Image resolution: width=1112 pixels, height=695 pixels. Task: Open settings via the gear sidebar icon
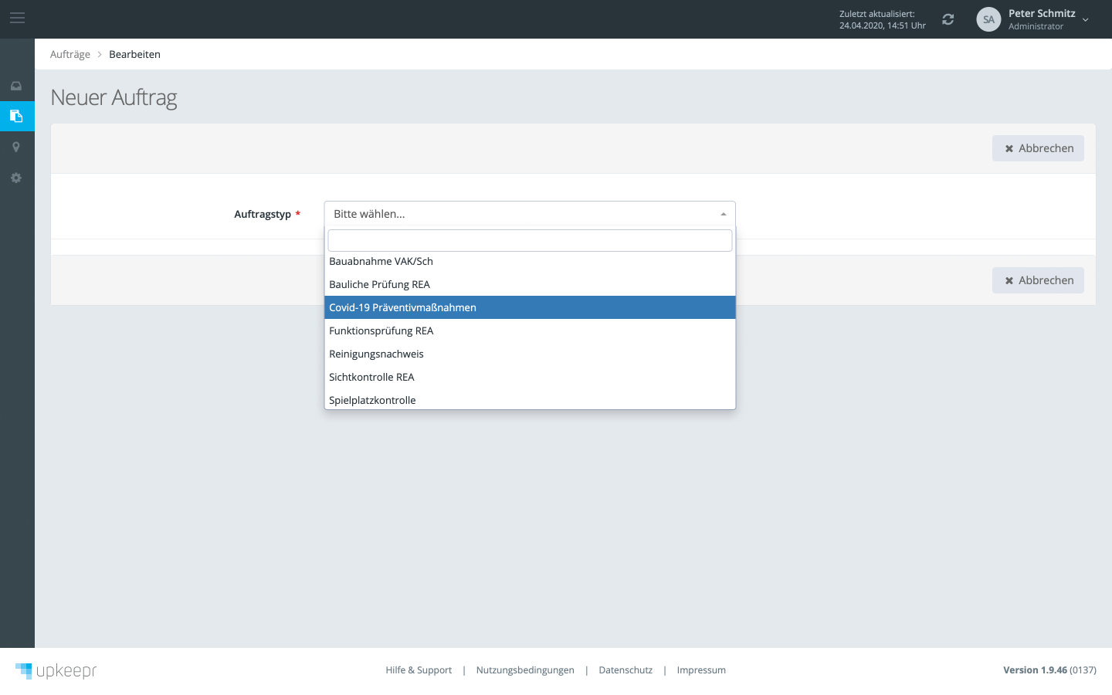pyautogui.click(x=16, y=178)
